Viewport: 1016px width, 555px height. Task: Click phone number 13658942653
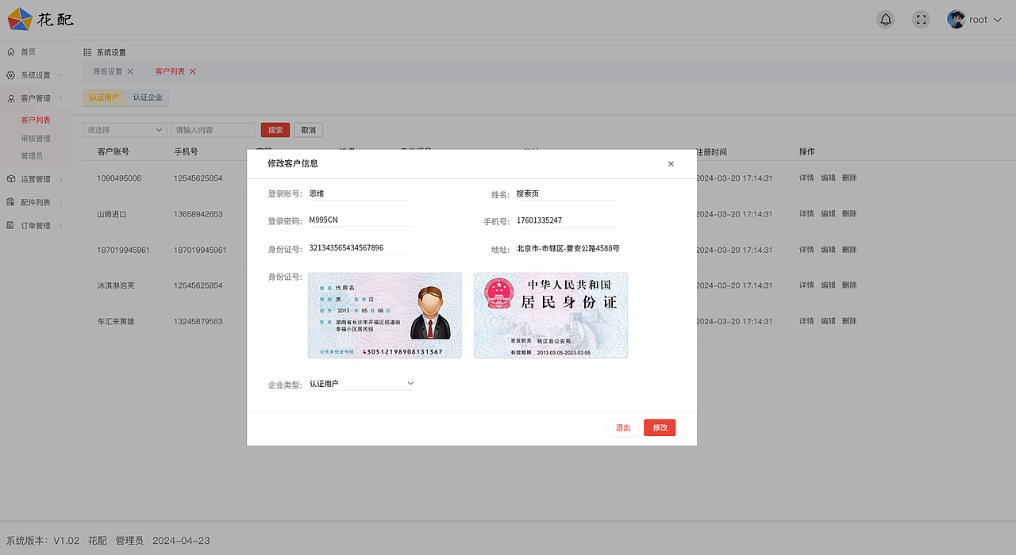pos(198,214)
